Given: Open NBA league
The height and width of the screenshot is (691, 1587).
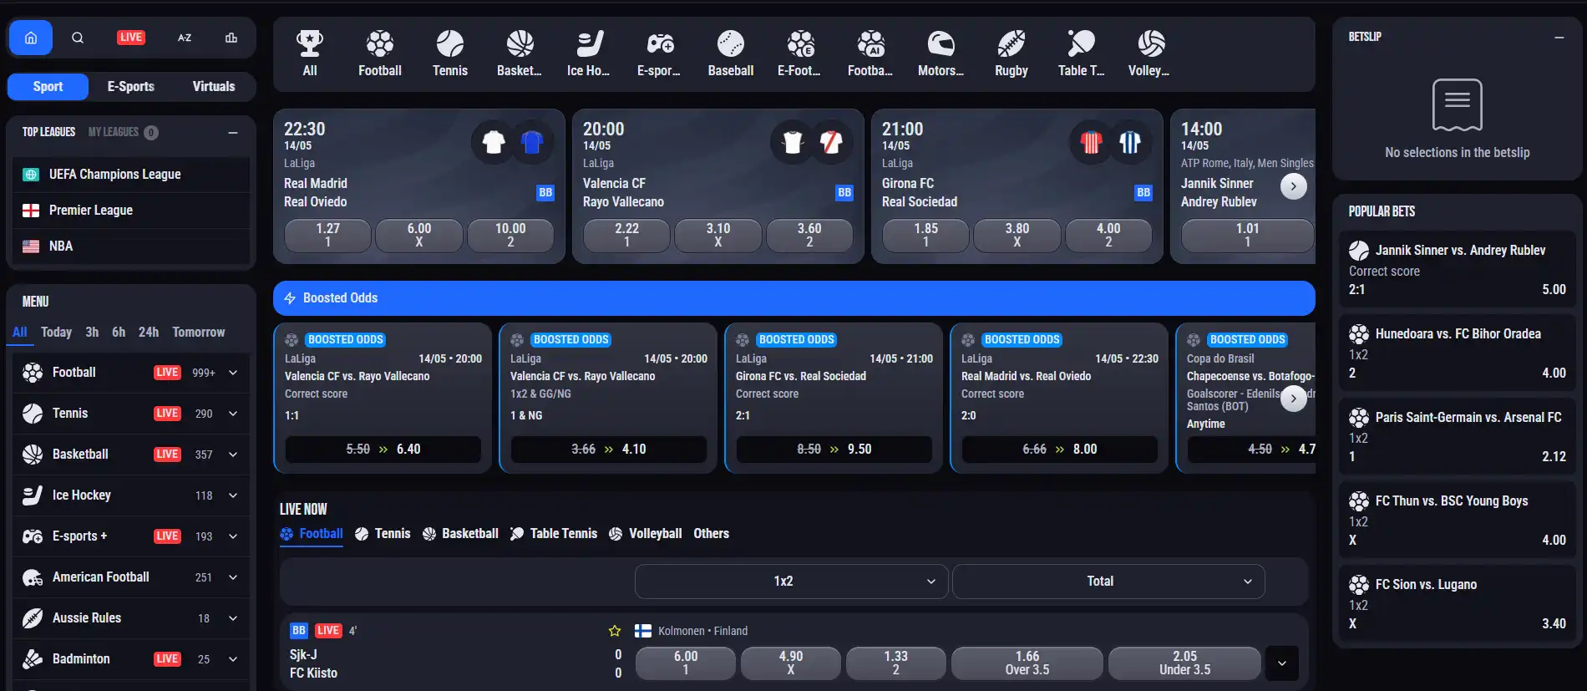Looking at the screenshot, I should click(x=131, y=246).
